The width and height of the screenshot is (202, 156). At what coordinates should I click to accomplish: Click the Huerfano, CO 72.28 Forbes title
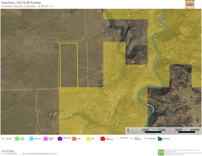click(x=21, y=3)
